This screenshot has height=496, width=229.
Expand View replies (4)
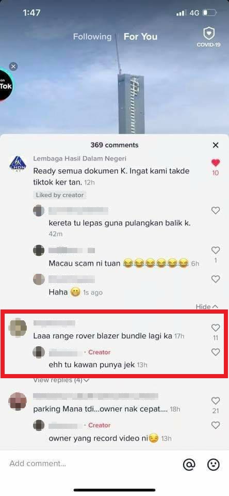61,380
